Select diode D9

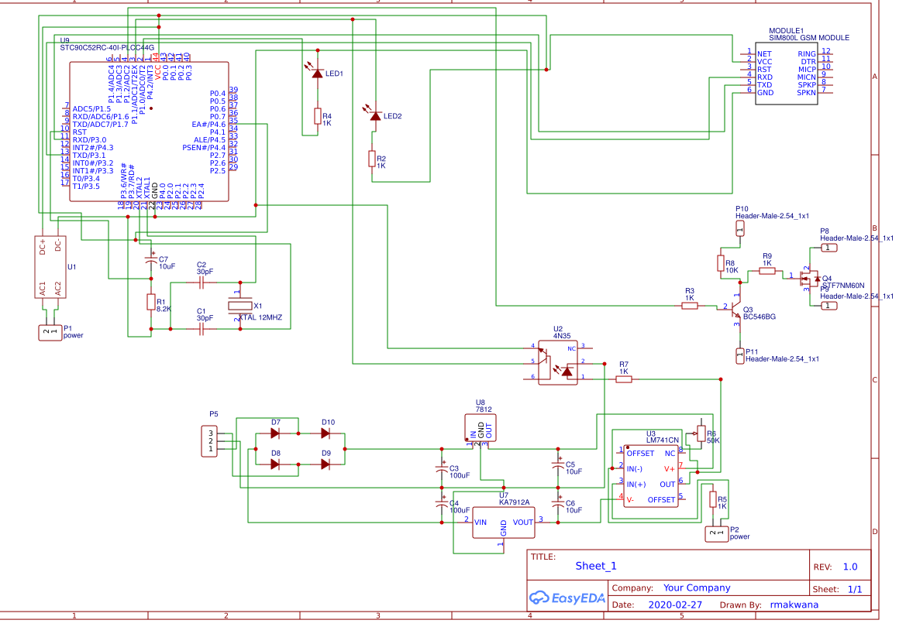tap(326, 464)
